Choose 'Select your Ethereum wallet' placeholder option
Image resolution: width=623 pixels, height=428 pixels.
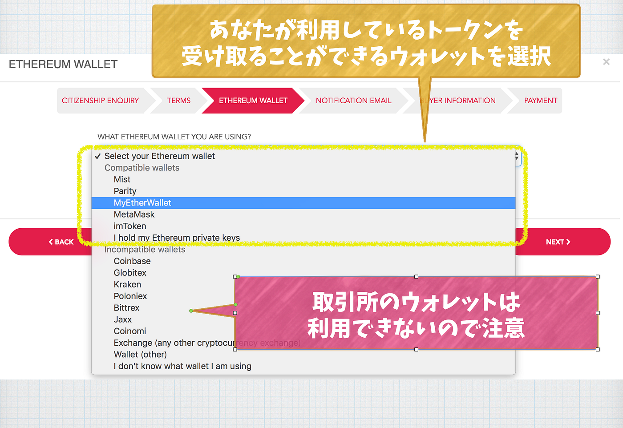click(303, 156)
